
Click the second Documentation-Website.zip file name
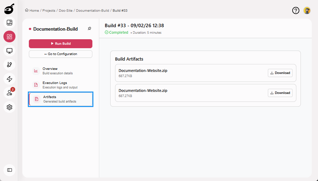143,90
